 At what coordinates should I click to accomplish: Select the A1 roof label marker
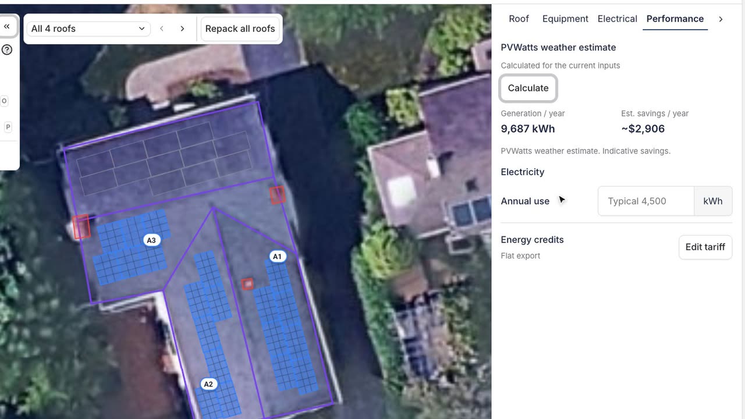tap(277, 256)
